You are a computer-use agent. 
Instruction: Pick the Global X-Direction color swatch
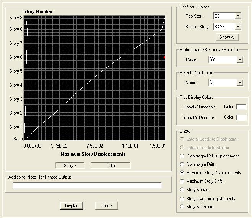pos(241,107)
